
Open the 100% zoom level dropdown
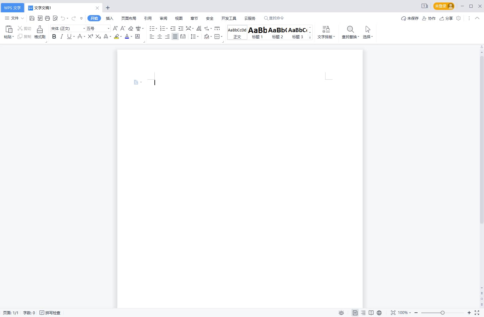click(404, 313)
